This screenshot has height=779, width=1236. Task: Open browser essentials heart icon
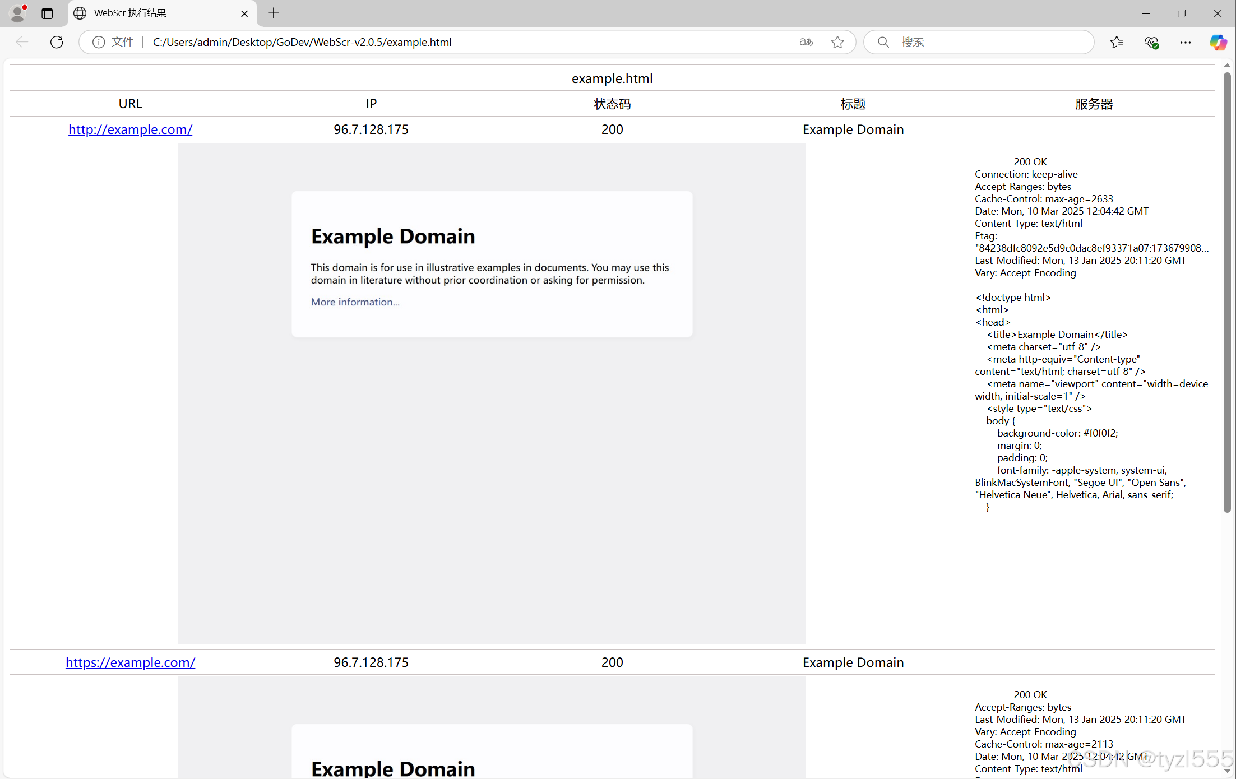(x=1151, y=42)
